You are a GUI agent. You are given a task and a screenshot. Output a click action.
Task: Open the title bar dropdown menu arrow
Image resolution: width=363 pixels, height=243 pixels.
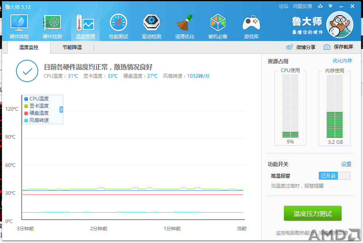(331, 6)
